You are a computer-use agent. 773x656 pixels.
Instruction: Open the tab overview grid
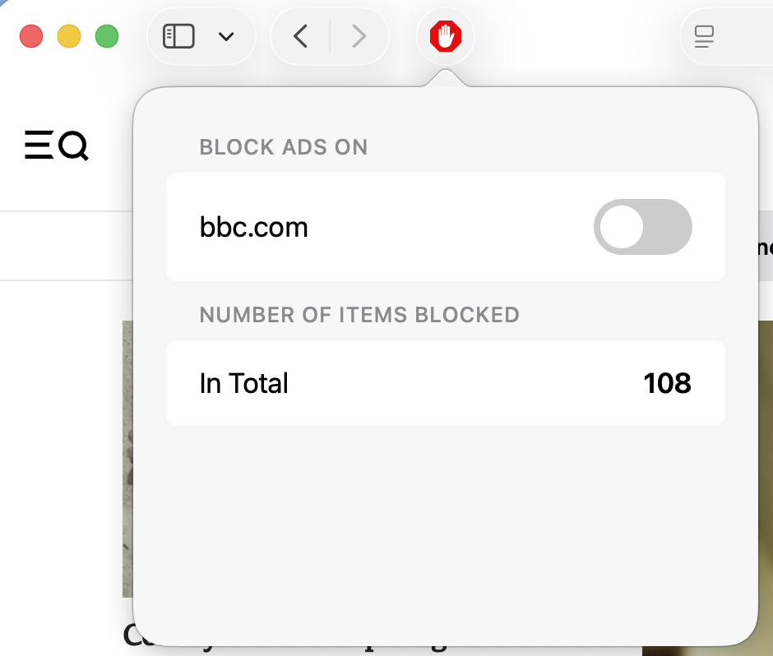coord(705,36)
